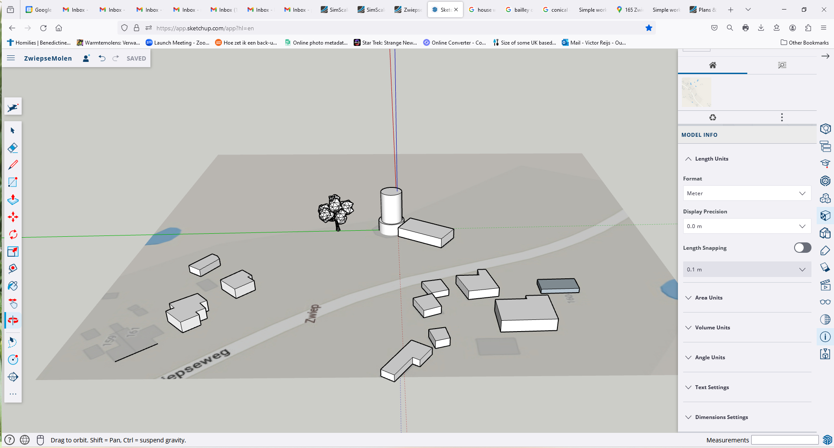The width and height of the screenshot is (834, 448).
Task: Enable the Length Snapping toggle
Action: click(x=802, y=247)
